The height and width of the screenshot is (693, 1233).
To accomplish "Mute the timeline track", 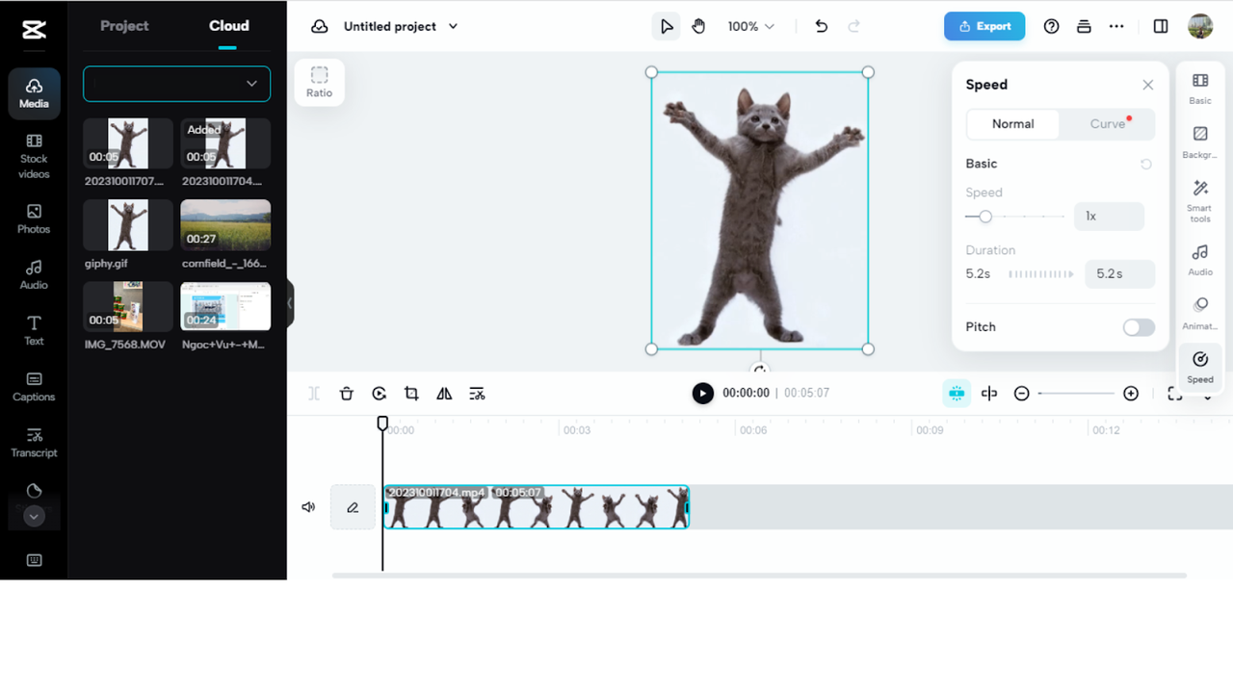I will [x=308, y=507].
